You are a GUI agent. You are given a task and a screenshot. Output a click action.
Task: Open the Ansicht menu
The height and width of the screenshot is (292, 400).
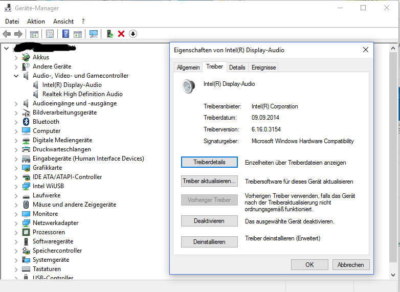coord(63,21)
